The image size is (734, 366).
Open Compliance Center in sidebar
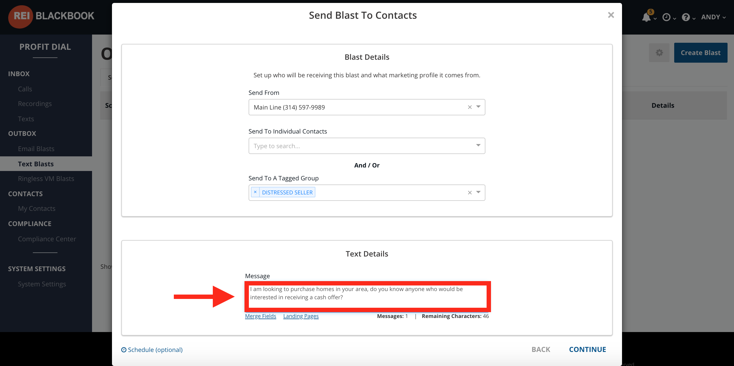click(x=47, y=239)
